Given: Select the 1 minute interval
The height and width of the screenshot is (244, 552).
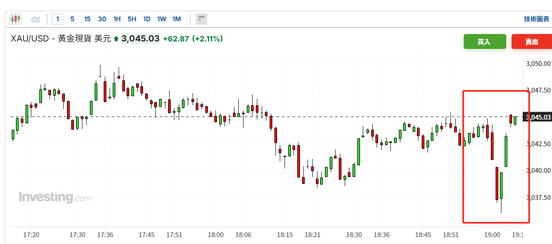Looking at the screenshot, I should pos(57,19).
